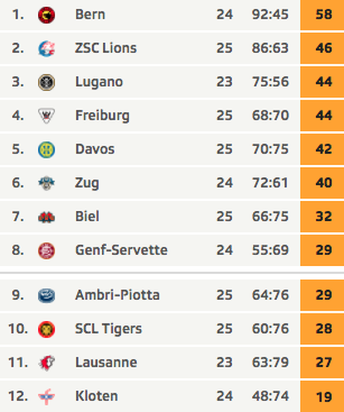Click the Lugano team logo
Image resolution: width=344 pixels, height=412 pixels.
(x=47, y=82)
